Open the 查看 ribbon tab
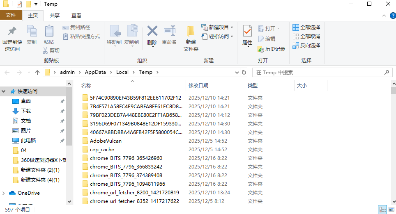Screen dimensions: 396x214 coord(76,15)
